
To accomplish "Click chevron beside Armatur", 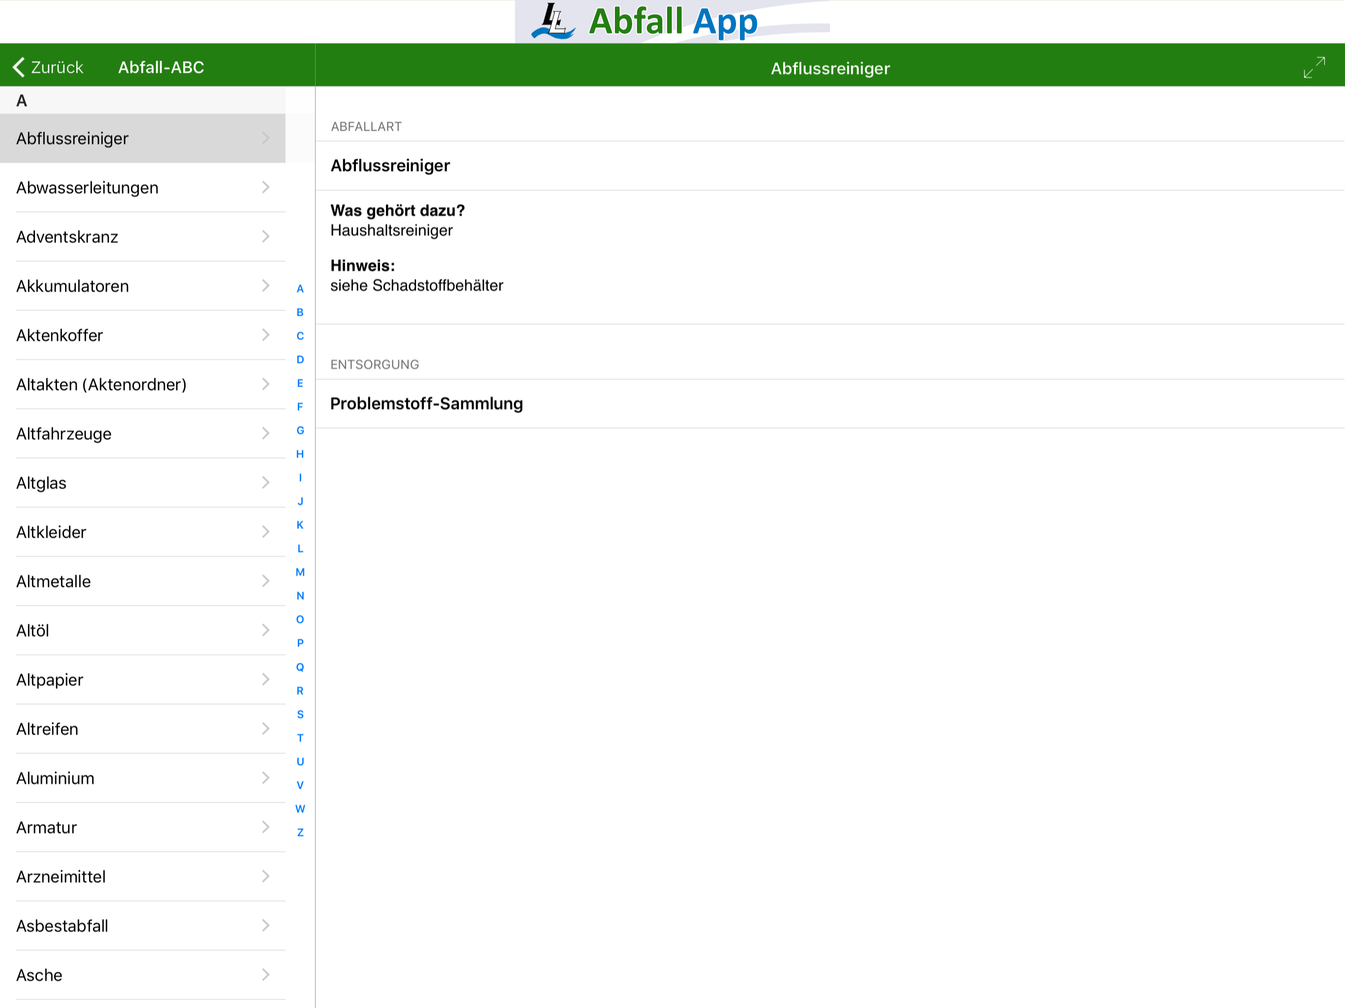I will coord(266,827).
